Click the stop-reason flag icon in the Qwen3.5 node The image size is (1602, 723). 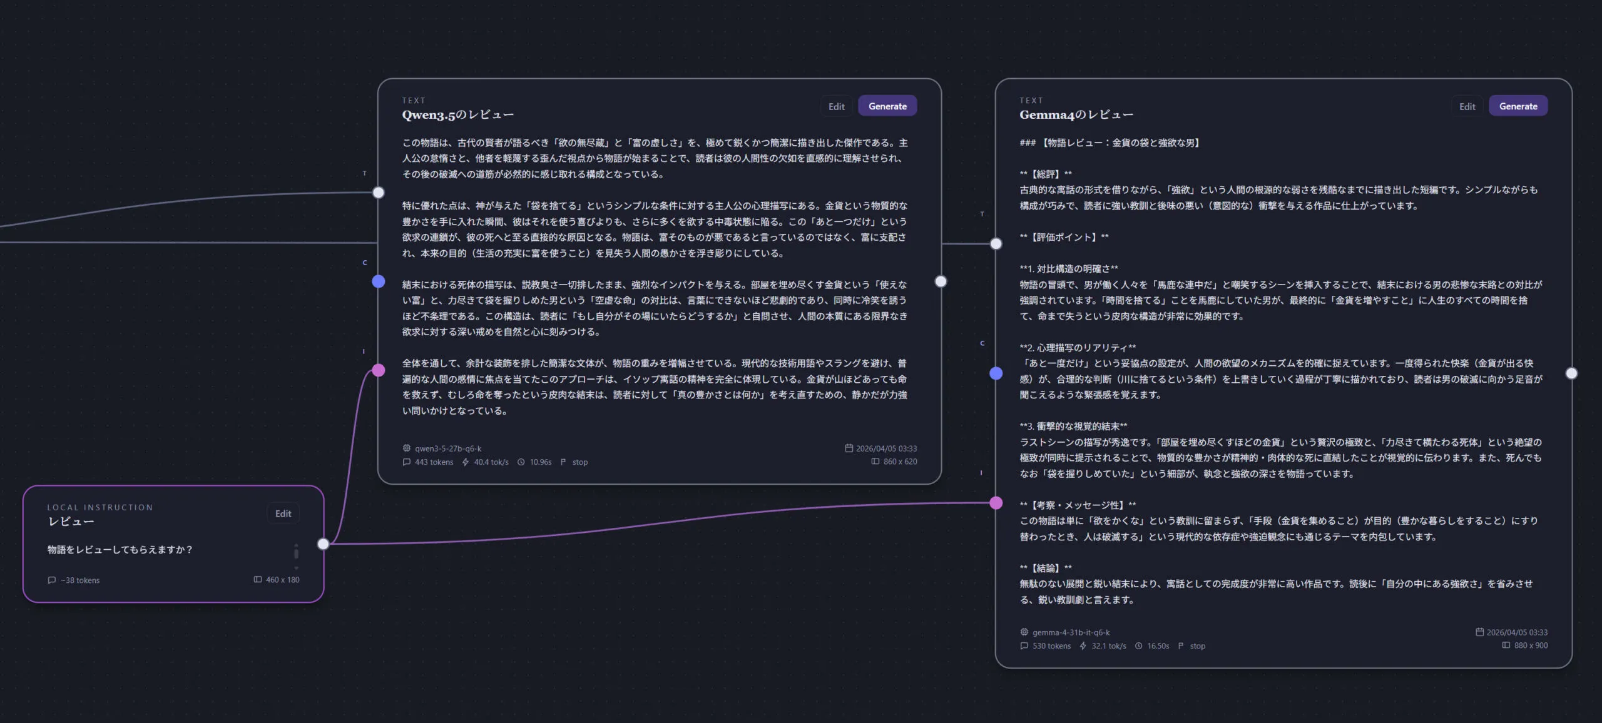[x=563, y=462]
